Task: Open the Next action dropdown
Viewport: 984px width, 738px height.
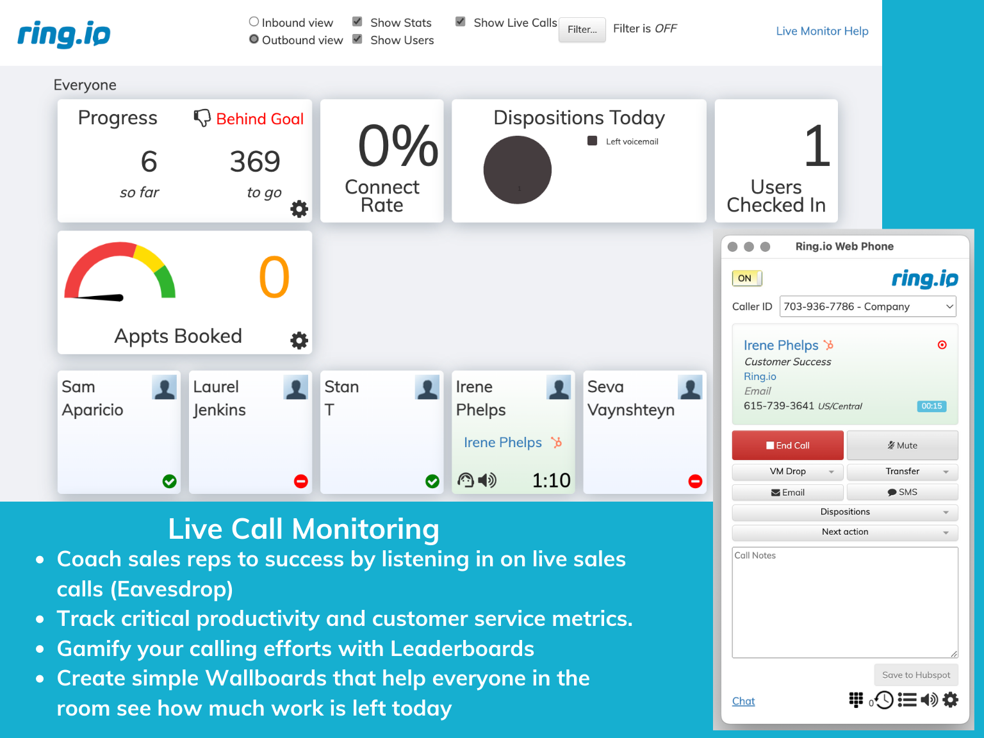Action: click(x=844, y=532)
